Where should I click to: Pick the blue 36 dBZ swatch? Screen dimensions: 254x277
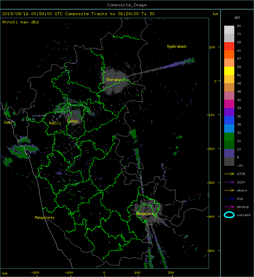pyautogui.click(x=229, y=120)
